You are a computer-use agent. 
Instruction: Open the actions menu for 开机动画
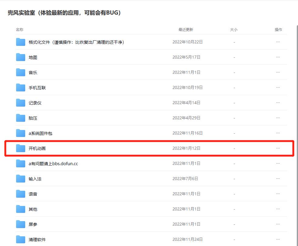(278, 148)
